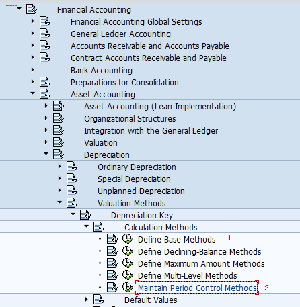
Task: Expand the Bank Accounting node
Action: pos(33,70)
